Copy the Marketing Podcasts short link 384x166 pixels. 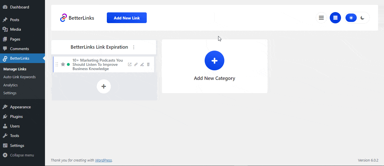coord(136,64)
